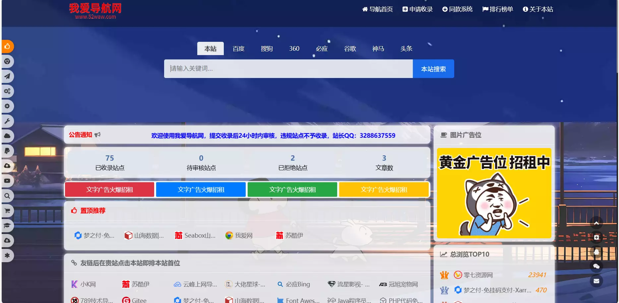Select the graduation cap icon in sidebar

click(x=7, y=226)
